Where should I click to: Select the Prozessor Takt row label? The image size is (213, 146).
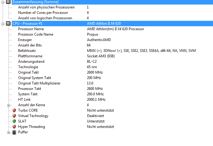pyautogui.click(x=30, y=89)
